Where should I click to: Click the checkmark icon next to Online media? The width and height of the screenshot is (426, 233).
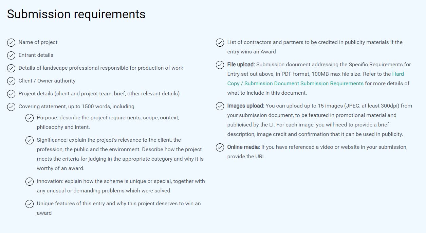(x=220, y=147)
